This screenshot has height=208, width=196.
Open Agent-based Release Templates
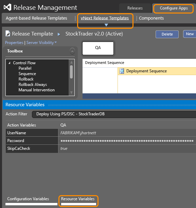36,18
